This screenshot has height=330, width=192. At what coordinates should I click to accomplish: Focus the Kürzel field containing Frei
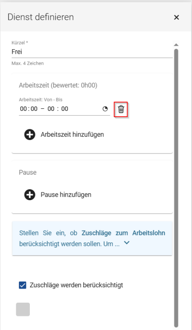(x=92, y=52)
